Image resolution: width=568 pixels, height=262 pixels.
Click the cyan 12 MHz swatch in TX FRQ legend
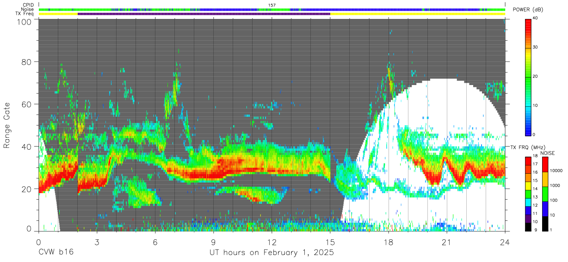tap(528, 202)
